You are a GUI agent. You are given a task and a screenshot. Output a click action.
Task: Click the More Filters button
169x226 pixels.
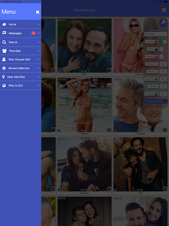point(156,102)
